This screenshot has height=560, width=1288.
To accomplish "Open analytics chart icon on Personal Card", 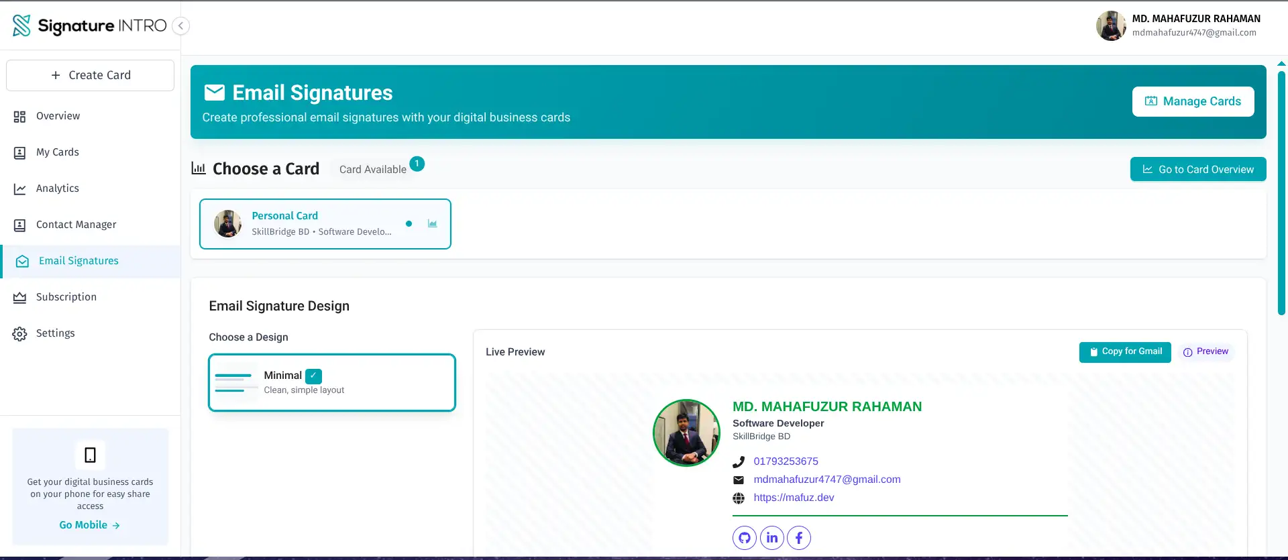I will (x=432, y=224).
